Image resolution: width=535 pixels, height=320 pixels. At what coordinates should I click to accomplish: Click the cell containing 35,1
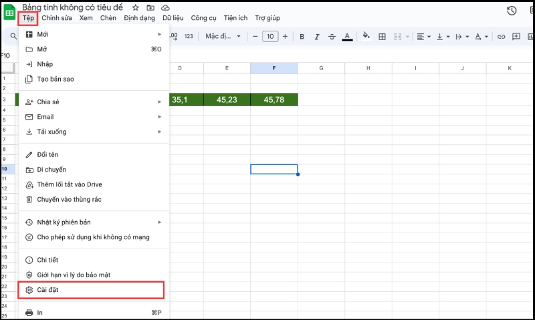pyautogui.click(x=187, y=100)
